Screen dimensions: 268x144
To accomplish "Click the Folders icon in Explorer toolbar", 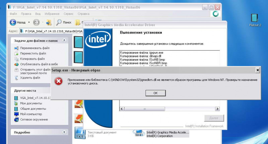I will coord(78,22).
